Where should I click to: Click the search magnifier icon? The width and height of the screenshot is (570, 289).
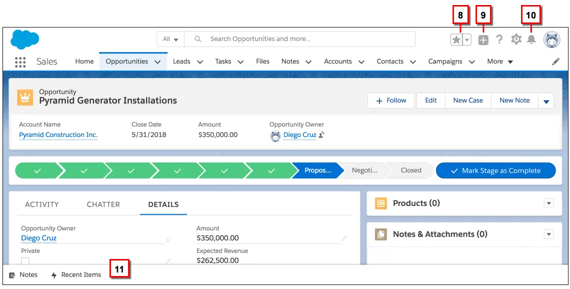coord(198,39)
